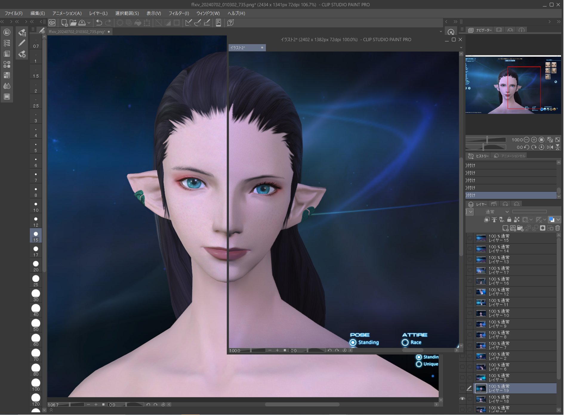Toggle visibility box of レイヤー 5
The image size is (564, 415).
(463, 377)
